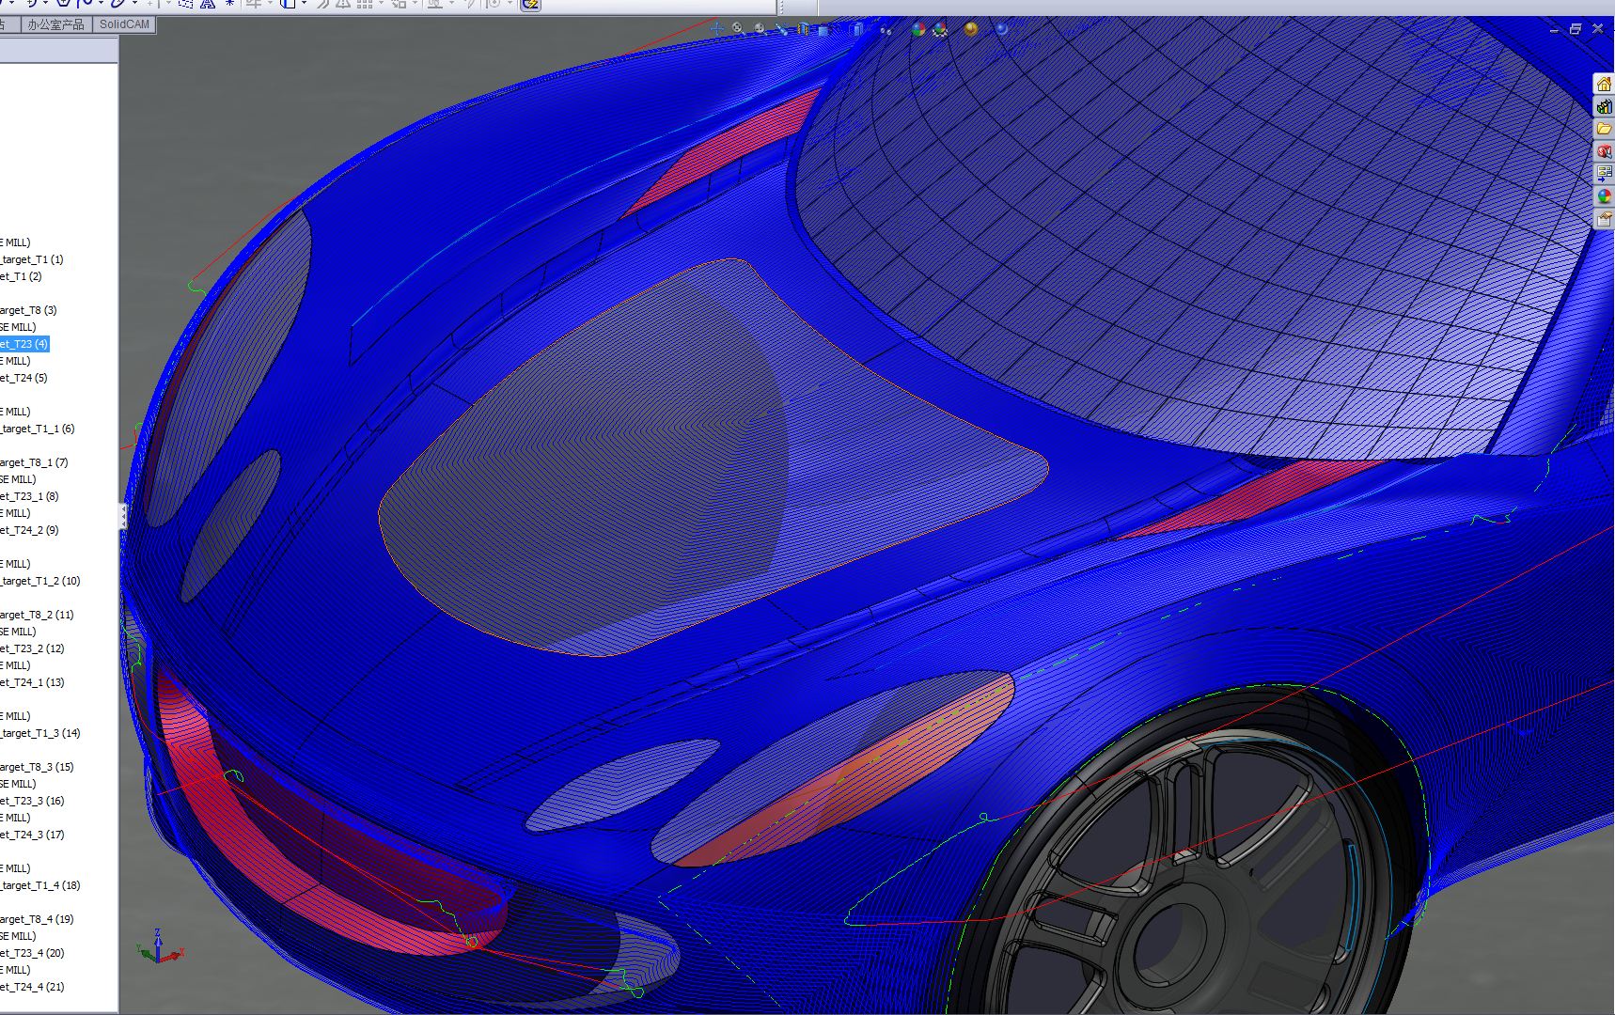
Task: Select tree item target_T1_2 (10)
Action: (x=40, y=581)
